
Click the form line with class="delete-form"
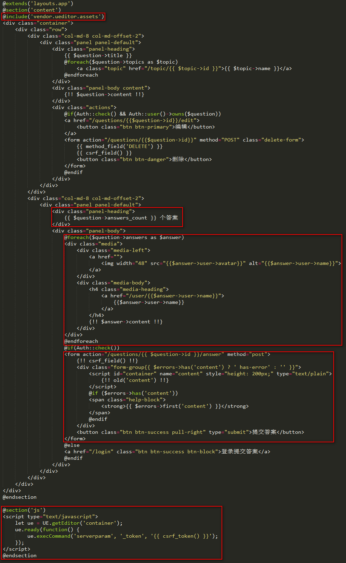click(x=184, y=140)
